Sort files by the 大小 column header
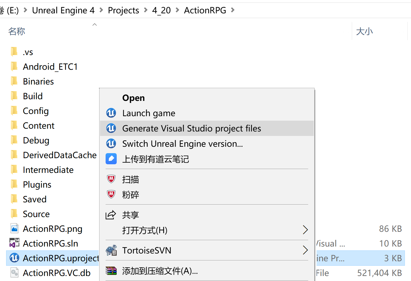The height and width of the screenshot is (281, 411). [x=364, y=31]
